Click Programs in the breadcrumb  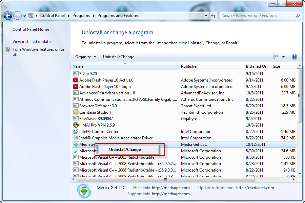[81, 16]
